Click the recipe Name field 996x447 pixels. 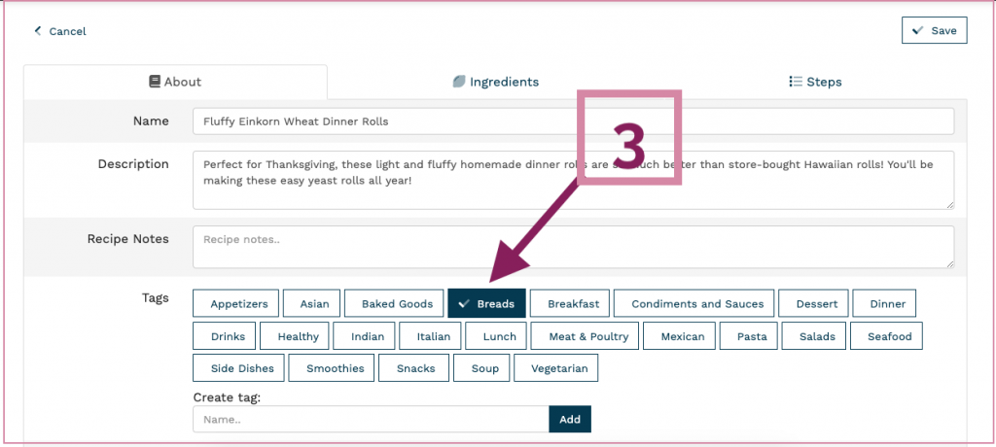coord(574,121)
